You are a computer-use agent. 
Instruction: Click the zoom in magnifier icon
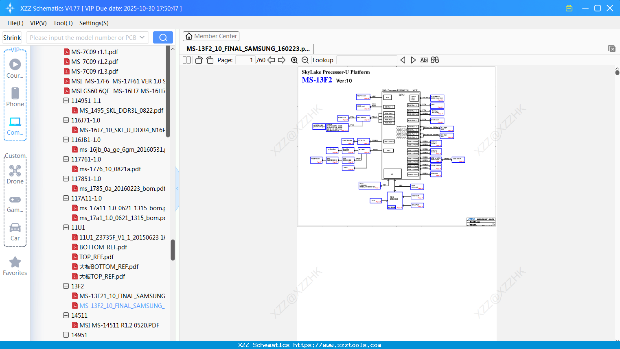coord(294,60)
